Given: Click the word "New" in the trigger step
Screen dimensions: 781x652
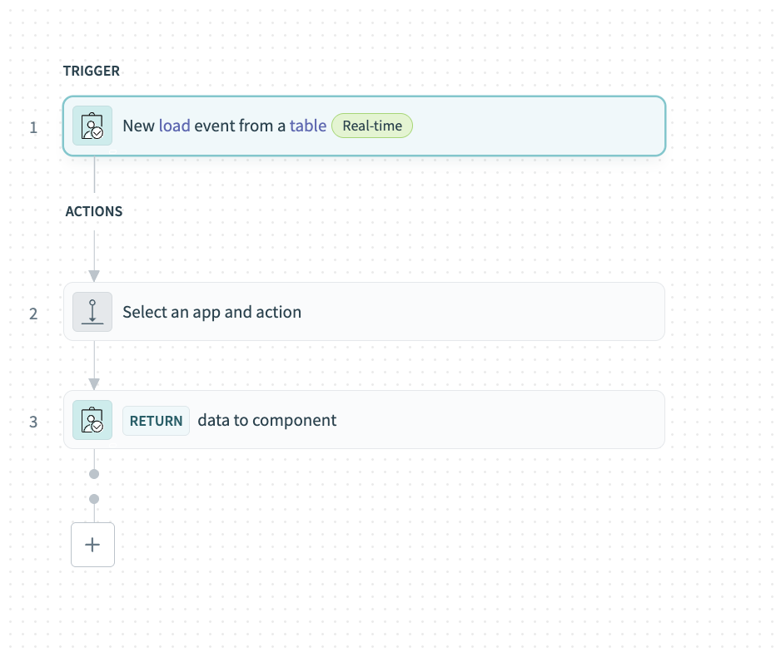Looking at the screenshot, I should tap(138, 126).
